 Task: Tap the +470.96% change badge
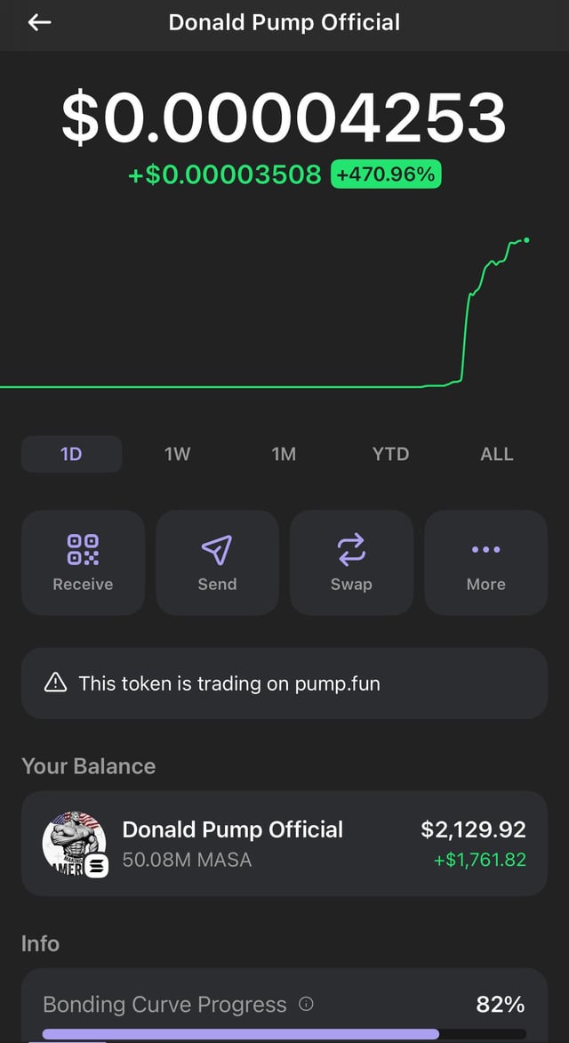[386, 174]
